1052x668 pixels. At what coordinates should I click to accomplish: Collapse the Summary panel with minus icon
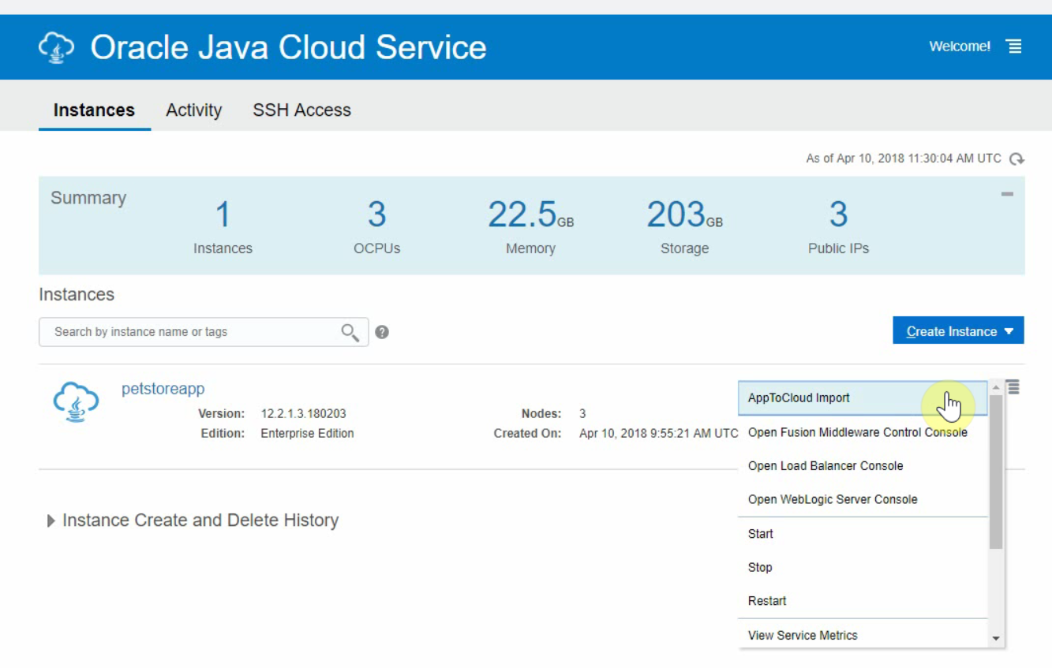pyautogui.click(x=1007, y=193)
